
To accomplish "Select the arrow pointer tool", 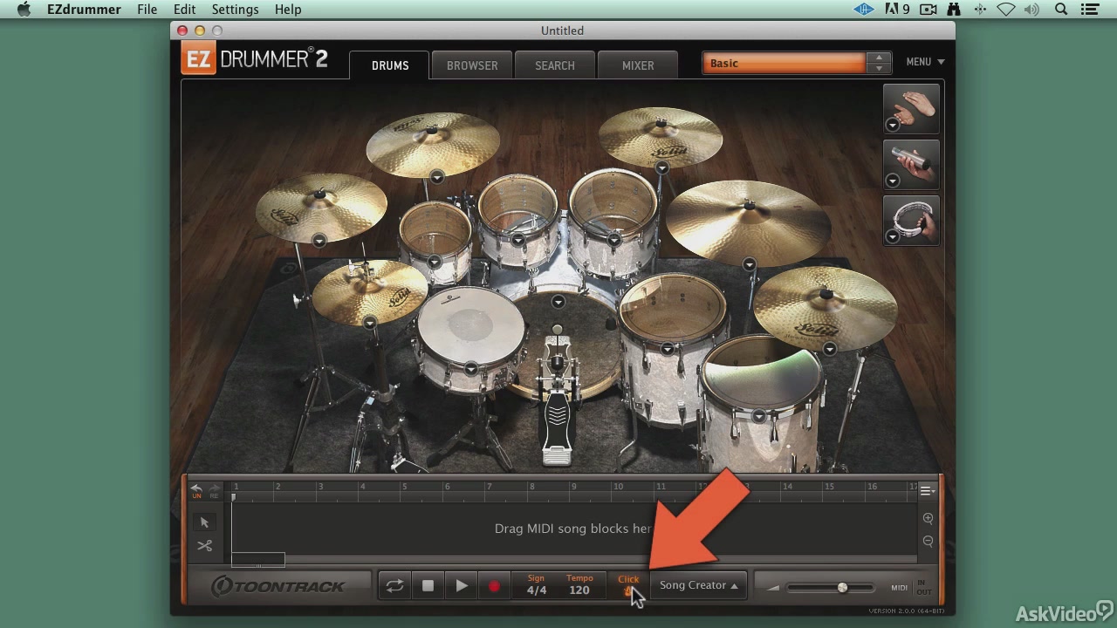I will pyautogui.click(x=204, y=522).
